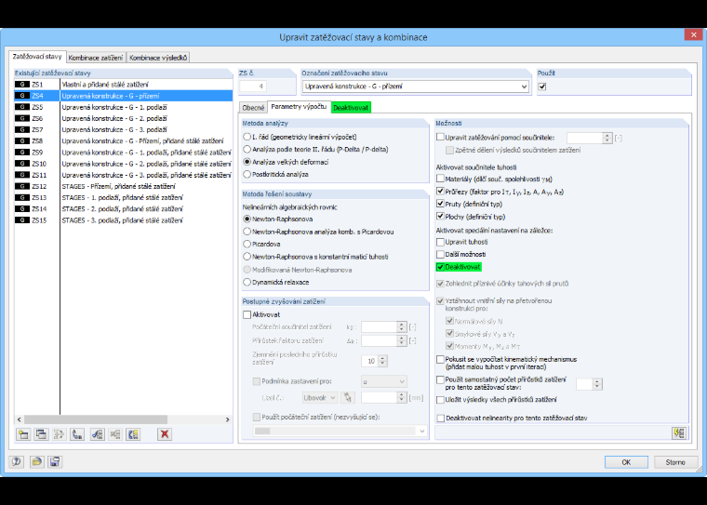Enable Uložit výsledky všech přírůstků zatížení
707x505 pixels.
click(441, 400)
